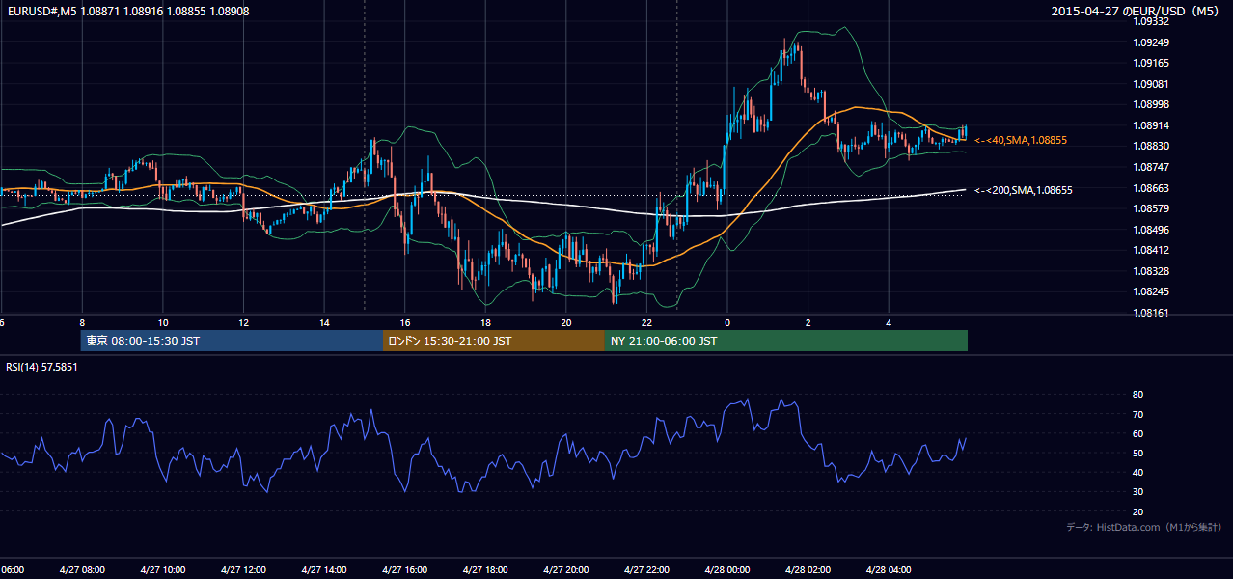The width and height of the screenshot is (1233, 579).
Task: Click the 4/27 22:00 time label
Action: pos(646,570)
